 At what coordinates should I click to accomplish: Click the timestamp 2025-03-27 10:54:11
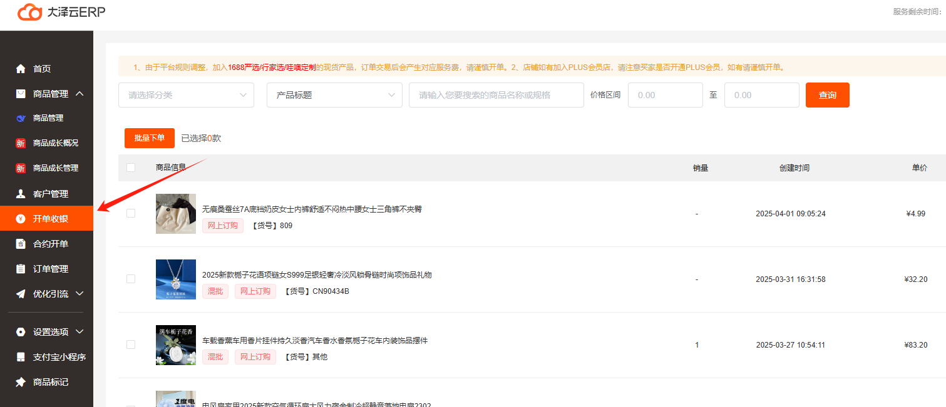point(791,345)
